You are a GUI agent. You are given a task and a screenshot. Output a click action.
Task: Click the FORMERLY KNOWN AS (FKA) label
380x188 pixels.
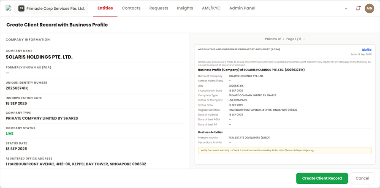pyautogui.click(x=29, y=68)
